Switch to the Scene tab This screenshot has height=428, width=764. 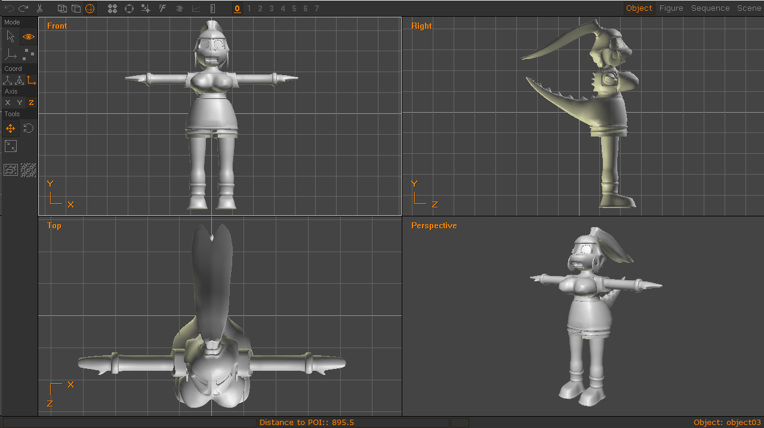(x=749, y=8)
